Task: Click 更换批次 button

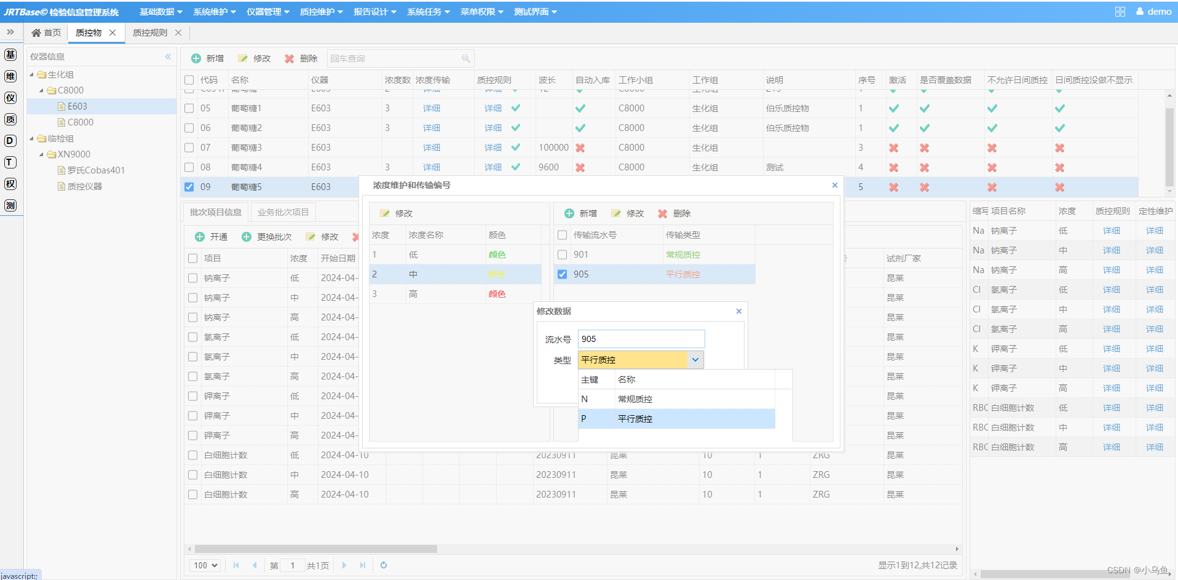Action: coord(267,237)
